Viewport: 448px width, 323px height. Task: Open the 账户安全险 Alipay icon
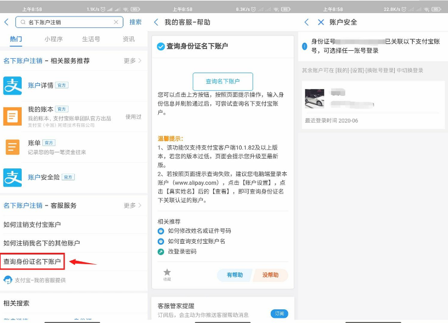coord(13,177)
